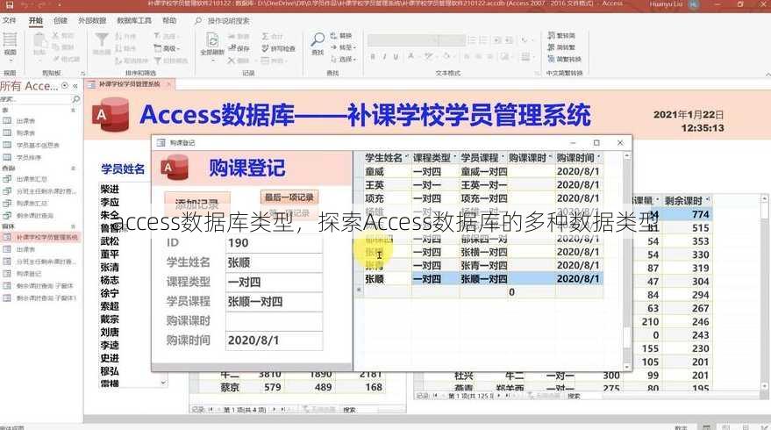Click the 添加记录 button
771x430 pixels.
196,203
